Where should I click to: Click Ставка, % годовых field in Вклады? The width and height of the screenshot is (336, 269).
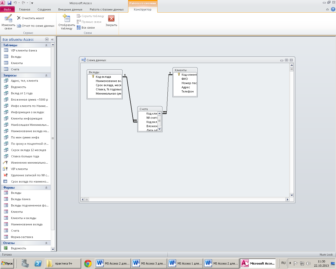coord(104,89)
